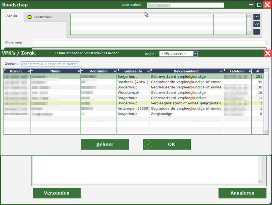The image size is (272, 205).
Task: Select the Verstrekker radio button
Action: (29, 17)
